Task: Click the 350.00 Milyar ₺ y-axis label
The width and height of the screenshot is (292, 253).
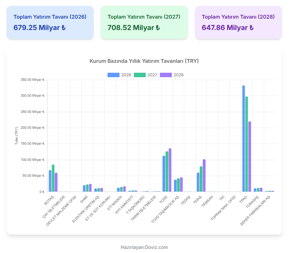Action: (33, 80)
